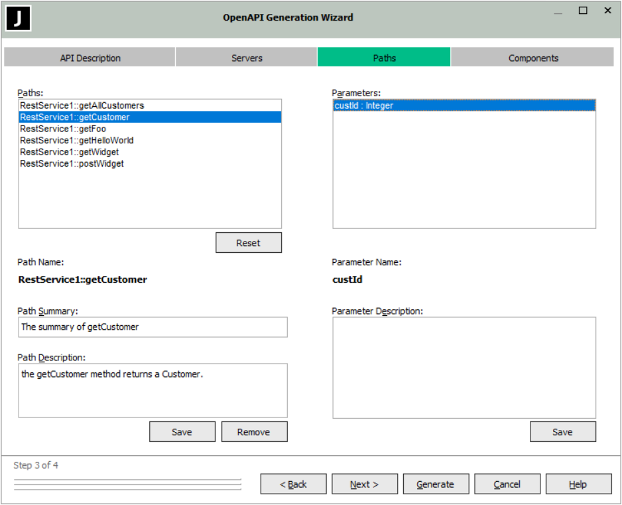Select the active Paths tab
The height and width of the screenshot is (505, 622).
(384, 58)
